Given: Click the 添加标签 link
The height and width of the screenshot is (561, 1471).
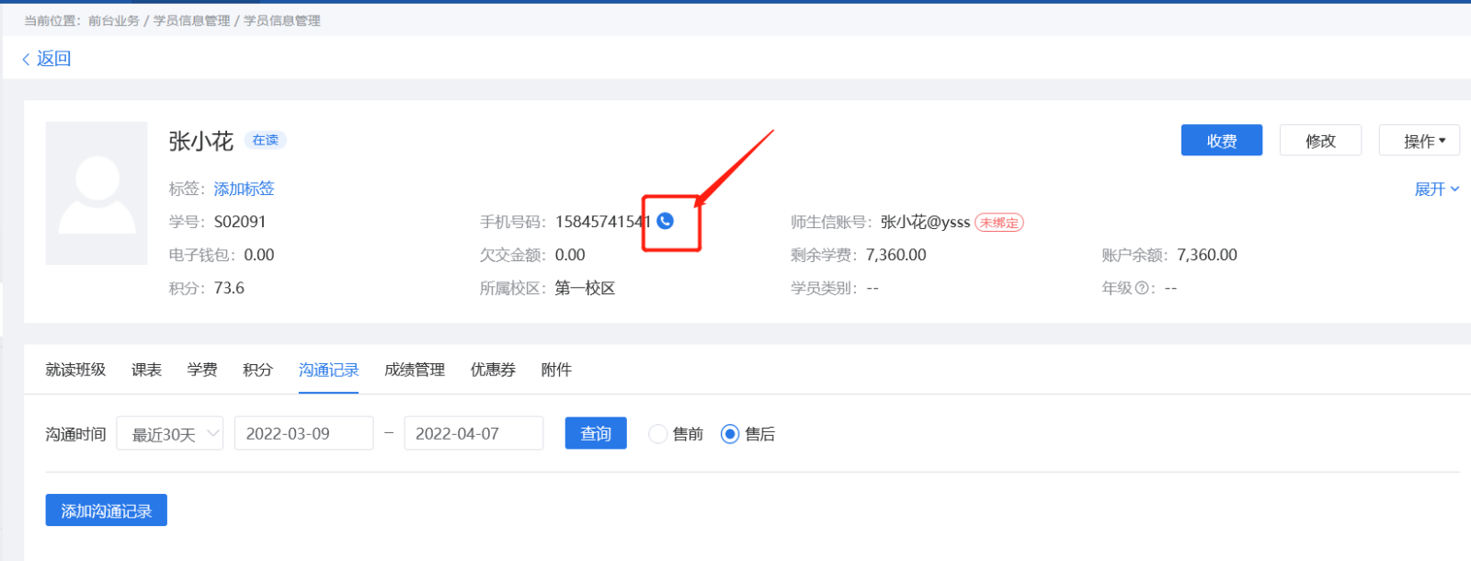Looking at the screenshot, I should 244,189.
